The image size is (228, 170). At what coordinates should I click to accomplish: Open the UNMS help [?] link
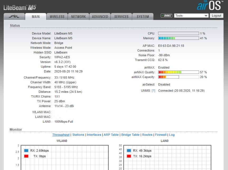[x=153, y=91]
